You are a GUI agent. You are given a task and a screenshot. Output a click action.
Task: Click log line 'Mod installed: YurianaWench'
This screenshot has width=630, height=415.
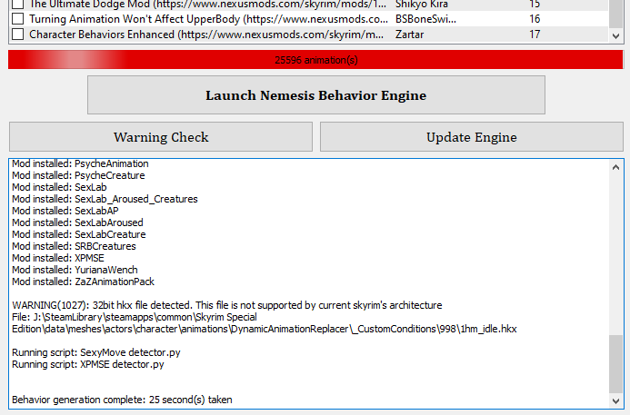75,270
